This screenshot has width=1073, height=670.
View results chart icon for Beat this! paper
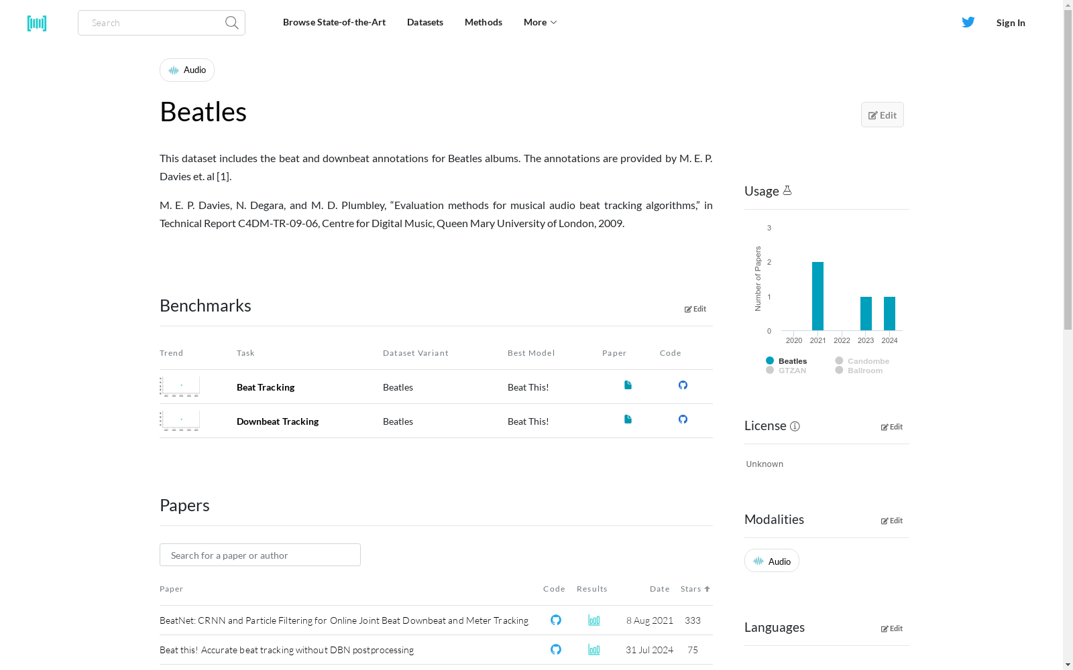(594, 650)
